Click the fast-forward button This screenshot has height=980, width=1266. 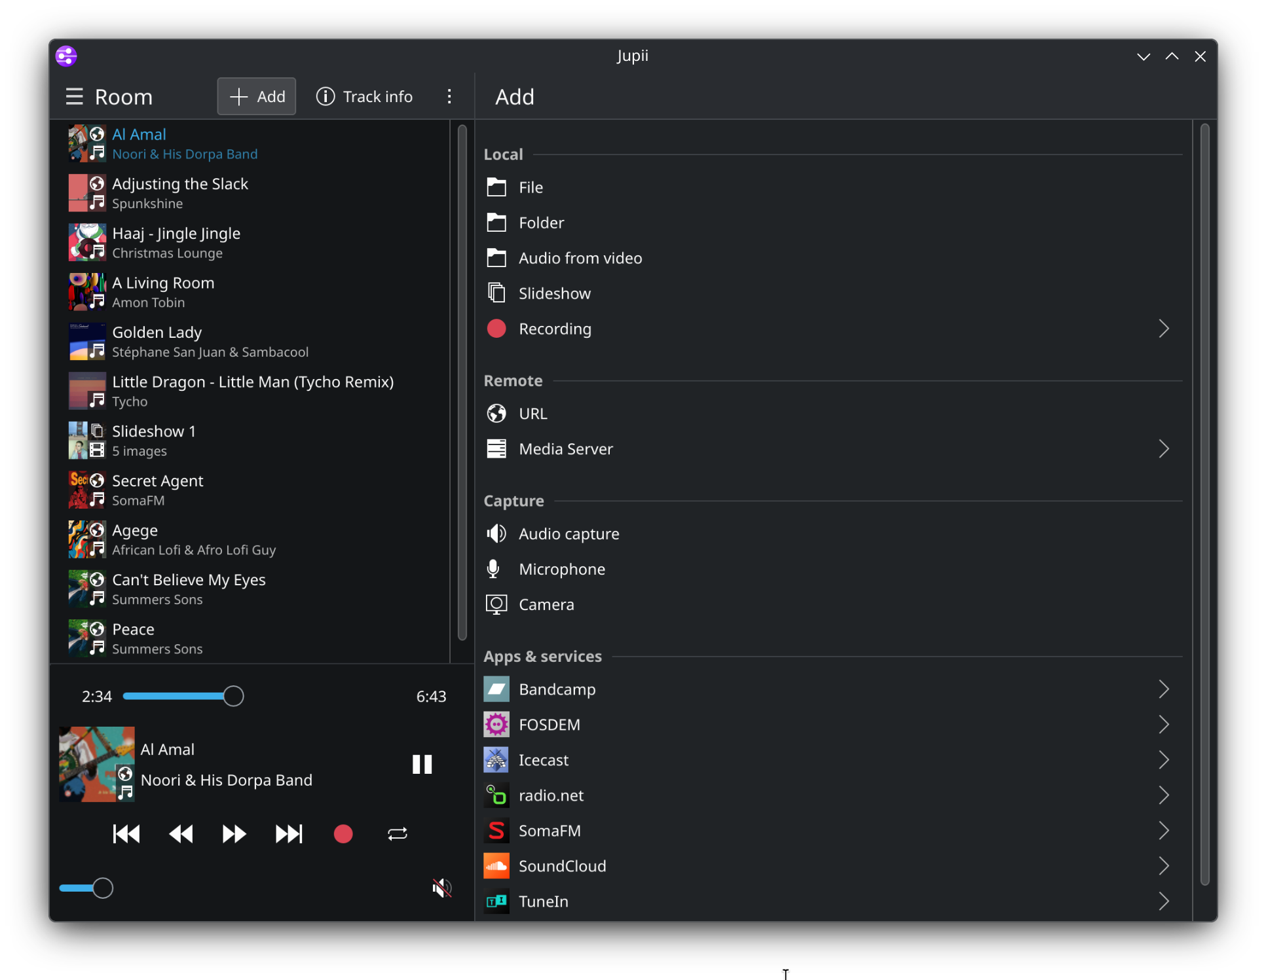click(x=234, y=833)
